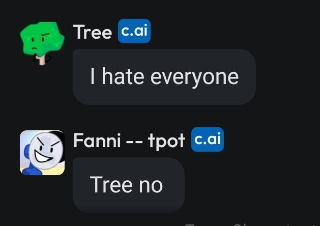Click the c.ai badge beside Tree
This screenshot has width=320, height=226.
pyautogui.click(x=134, y=31)
